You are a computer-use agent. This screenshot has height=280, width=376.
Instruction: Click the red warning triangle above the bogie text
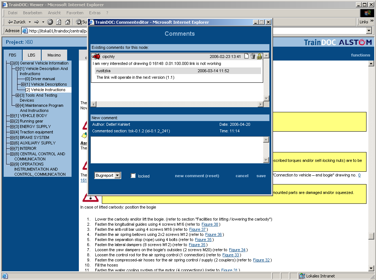[91, 197]
